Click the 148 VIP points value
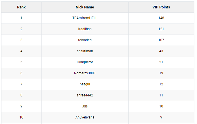This screenshot has width=197, height=124. (161, 18)
